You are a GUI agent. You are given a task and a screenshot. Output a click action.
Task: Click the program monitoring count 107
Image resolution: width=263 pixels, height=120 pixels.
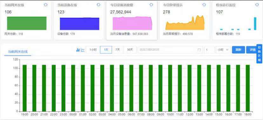click(219, 12)
